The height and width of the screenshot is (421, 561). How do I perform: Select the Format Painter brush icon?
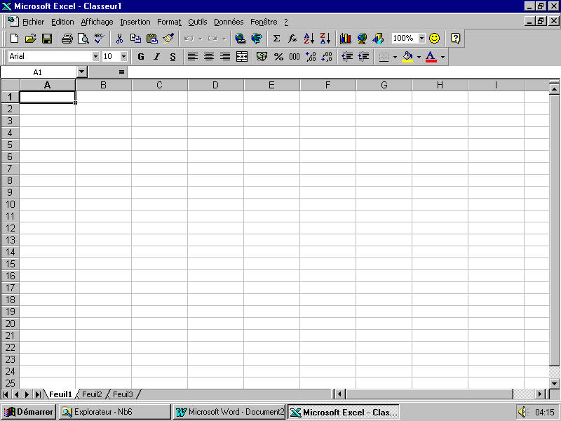tap(168, 39)
